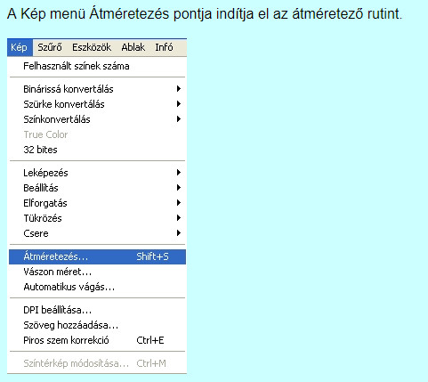
Task: Open the Infó menu
Action: click(x=164, y=47)
